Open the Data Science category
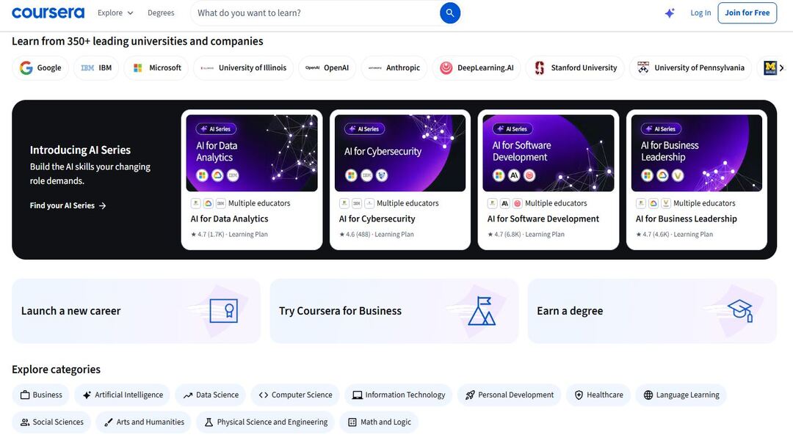This screenshot has width=793, height=440. [211, 395]
